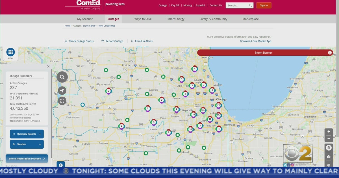The image size is (339, 178).
Task: Zoom out the map with minus
Action: coord(329,138)
